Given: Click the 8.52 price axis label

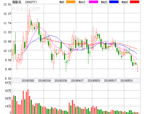Looking at the screenshot, I should pos(8,79).
